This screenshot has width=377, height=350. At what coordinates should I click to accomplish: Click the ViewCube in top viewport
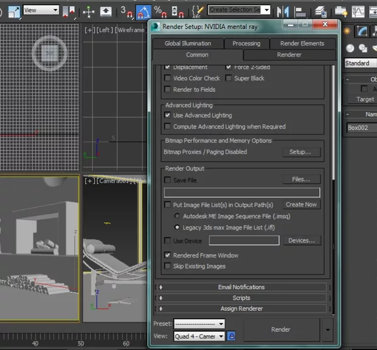pyautogui.click(x=49, y=53)
